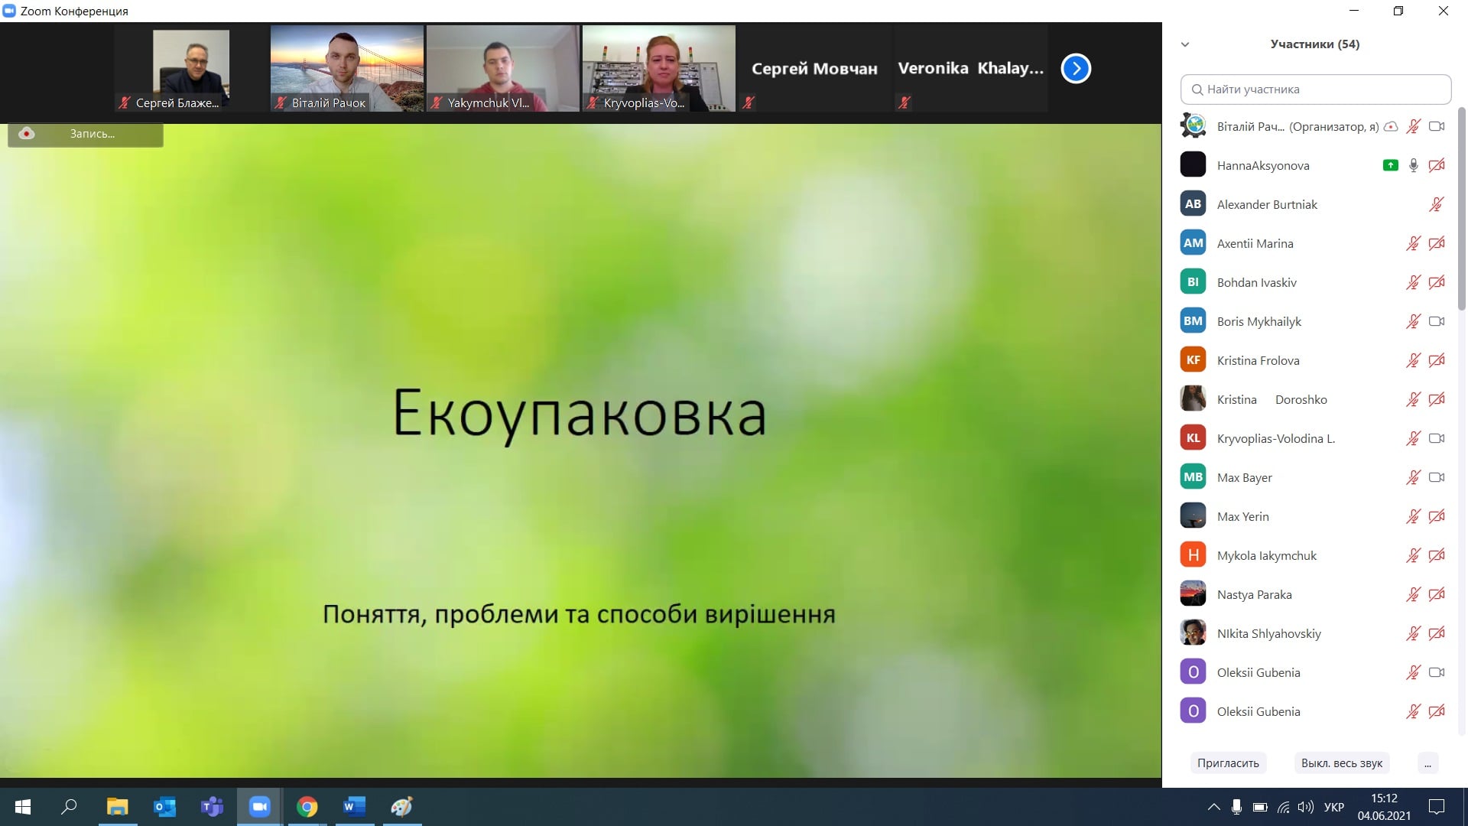The width and height of the screenshot is (1468, 826).
Task: Click the Kryvoplias-Volodina KL avatar icon
Action: tap(1193, 438)
